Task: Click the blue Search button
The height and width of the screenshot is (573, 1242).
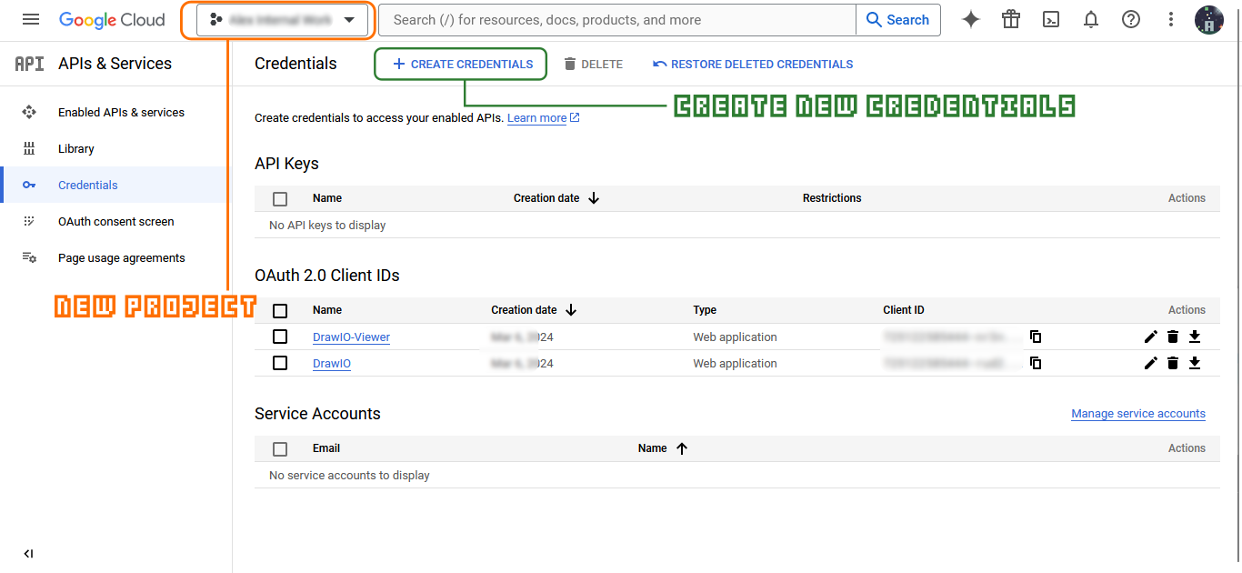Action: [x=898, y=20]
